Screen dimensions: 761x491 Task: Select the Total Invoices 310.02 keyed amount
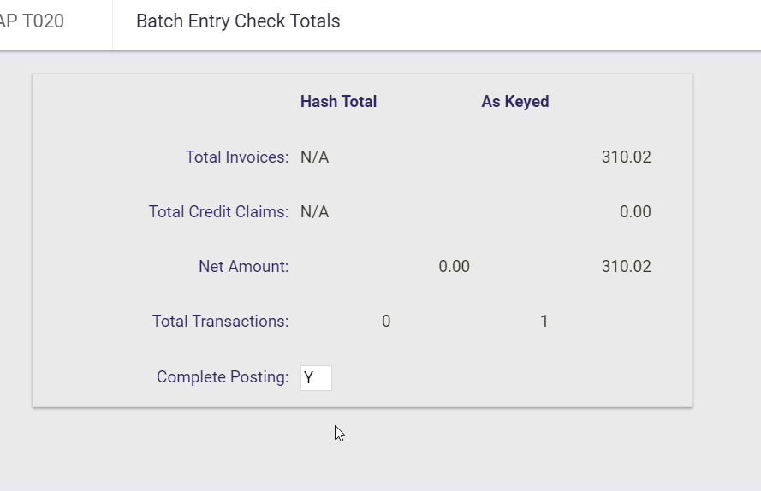(626, 157)
